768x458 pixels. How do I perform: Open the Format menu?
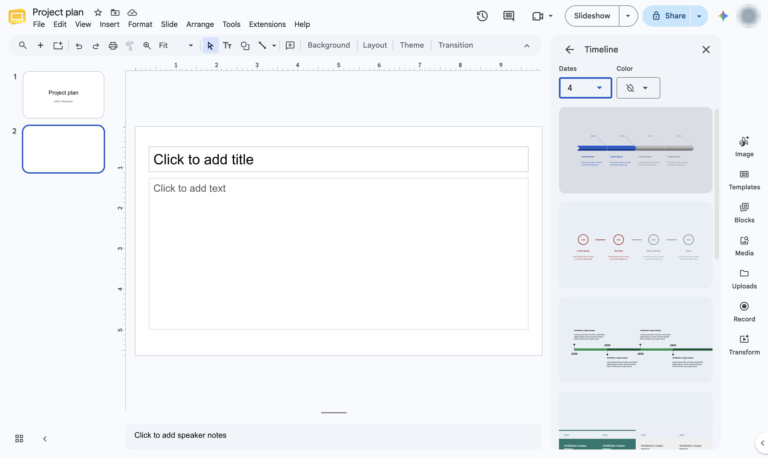140,24
